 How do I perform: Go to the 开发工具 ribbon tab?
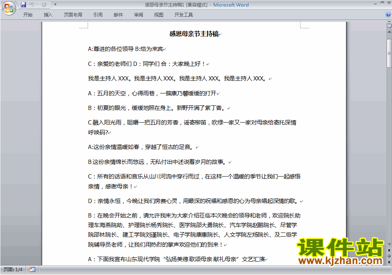point(183,15)
